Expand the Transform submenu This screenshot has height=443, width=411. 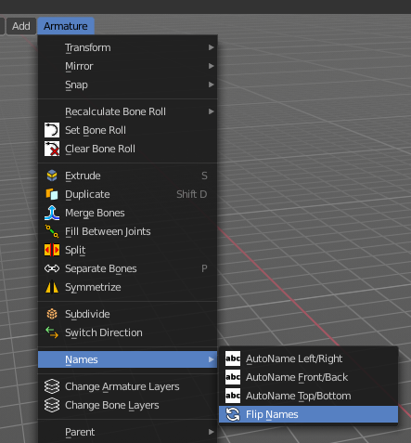click(127, 47)
